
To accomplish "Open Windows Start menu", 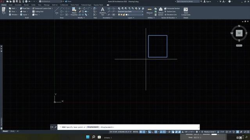I will click(x=87, y=137).
